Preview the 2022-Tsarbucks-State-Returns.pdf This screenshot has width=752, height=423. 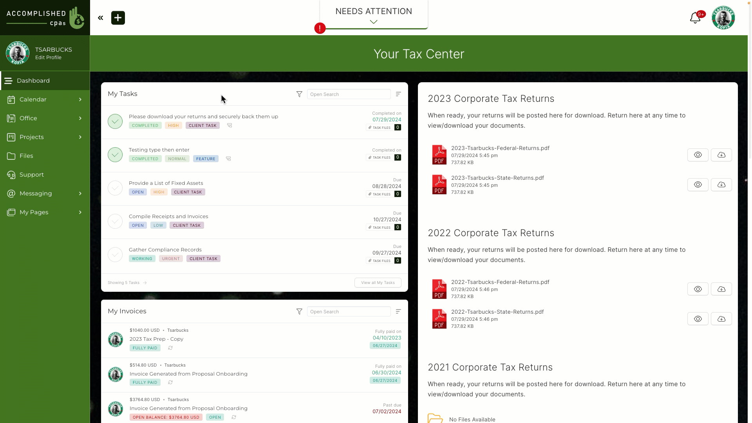coord(698,318)
